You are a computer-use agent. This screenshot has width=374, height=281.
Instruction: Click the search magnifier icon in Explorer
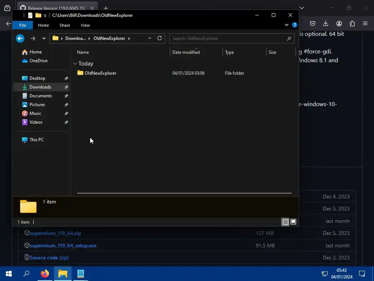click(x=289, y=38)
